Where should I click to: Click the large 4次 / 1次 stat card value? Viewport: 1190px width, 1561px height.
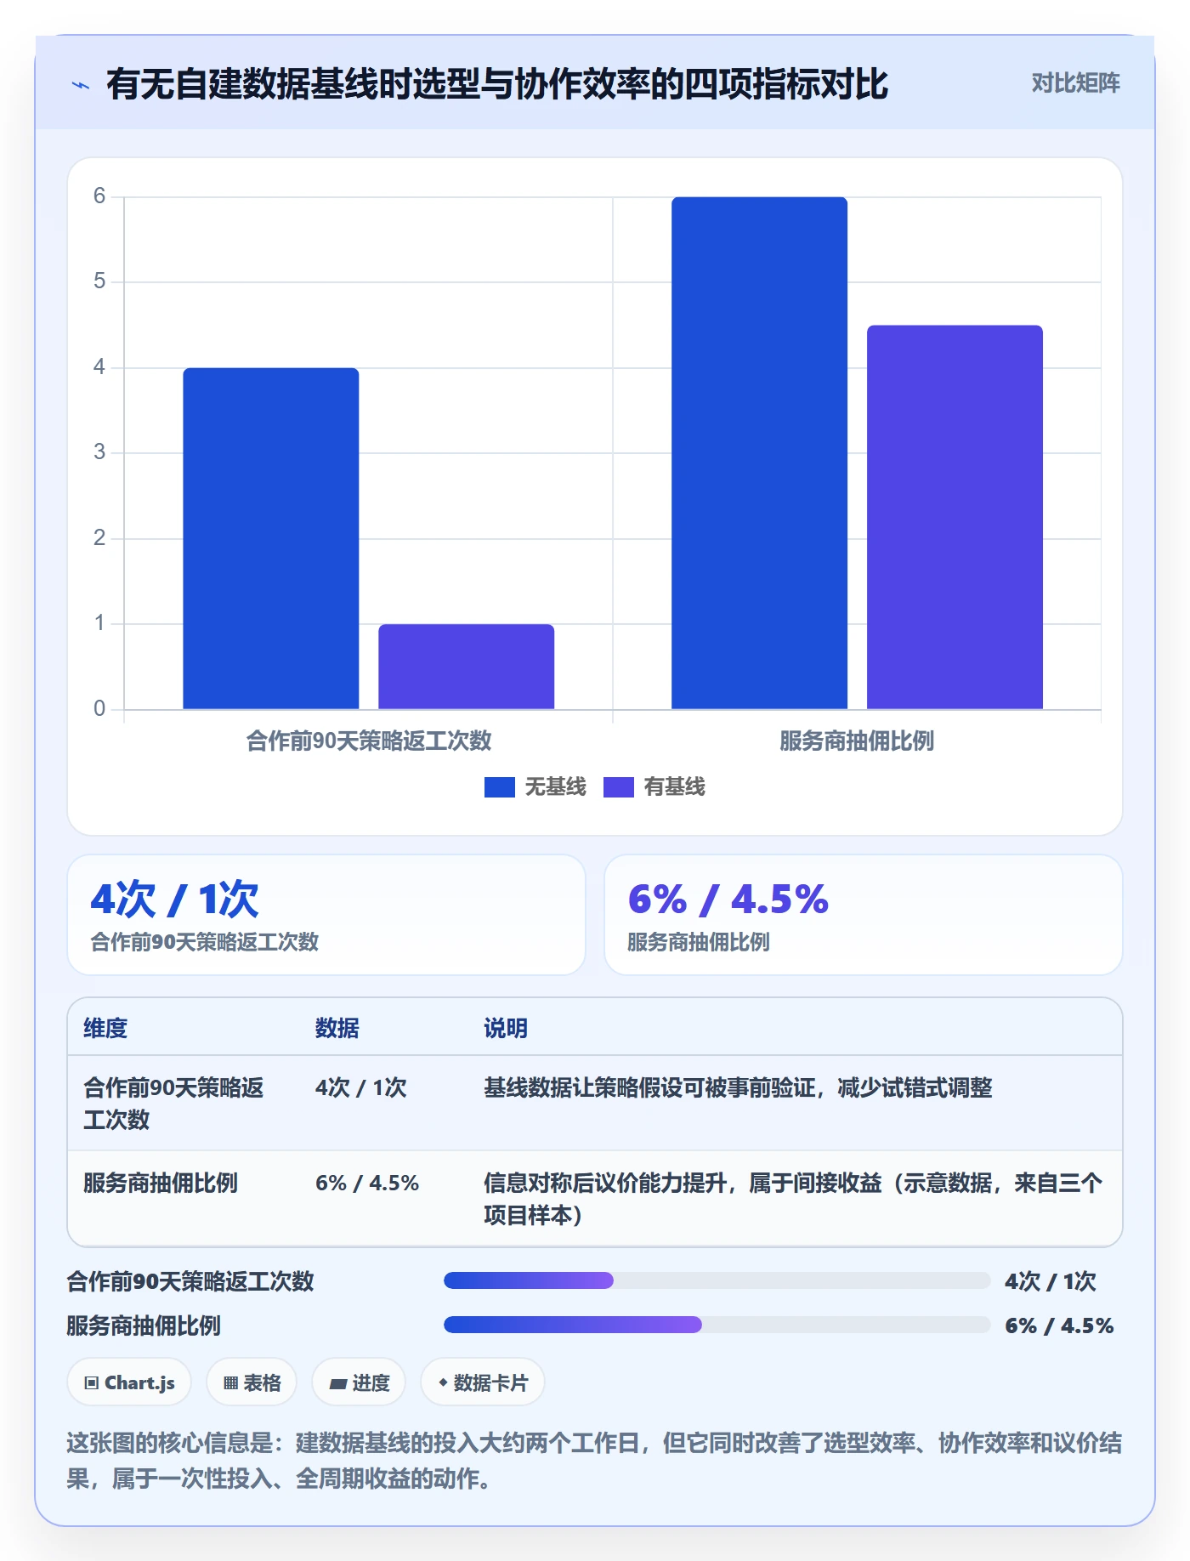(175, 900)
